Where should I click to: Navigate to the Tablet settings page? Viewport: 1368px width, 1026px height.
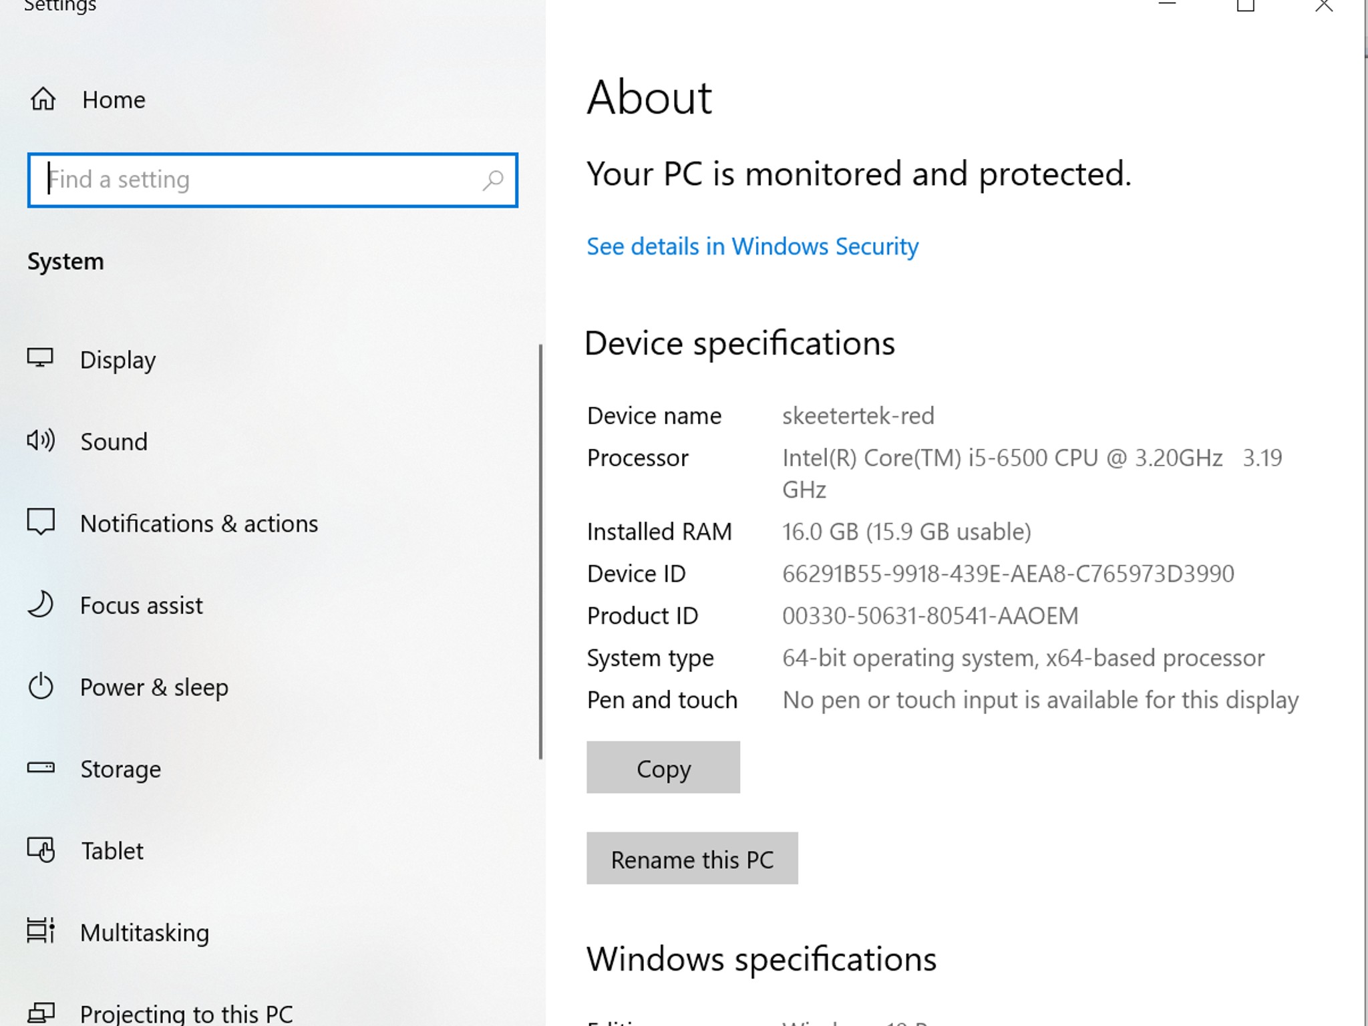click(112, 850)
